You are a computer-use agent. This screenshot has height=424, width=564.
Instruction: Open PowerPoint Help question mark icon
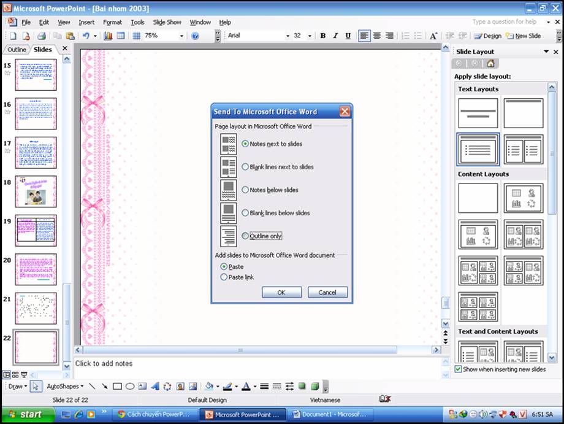coord(195,36)
